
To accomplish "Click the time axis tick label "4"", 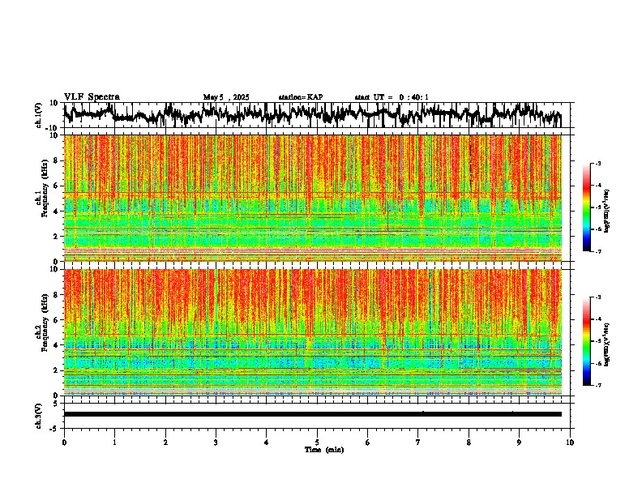I will (x=267, y=443).
